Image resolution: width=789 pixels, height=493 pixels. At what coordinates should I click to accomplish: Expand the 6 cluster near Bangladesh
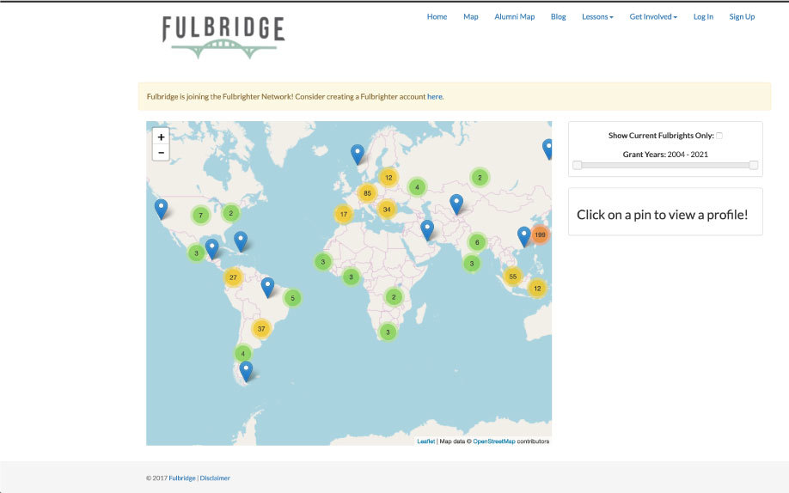(477, 242)
